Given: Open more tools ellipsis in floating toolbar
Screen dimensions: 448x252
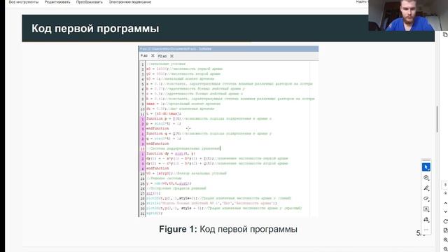Looking at the screenshot, I should pyautogui.click(x=426, y=230).
